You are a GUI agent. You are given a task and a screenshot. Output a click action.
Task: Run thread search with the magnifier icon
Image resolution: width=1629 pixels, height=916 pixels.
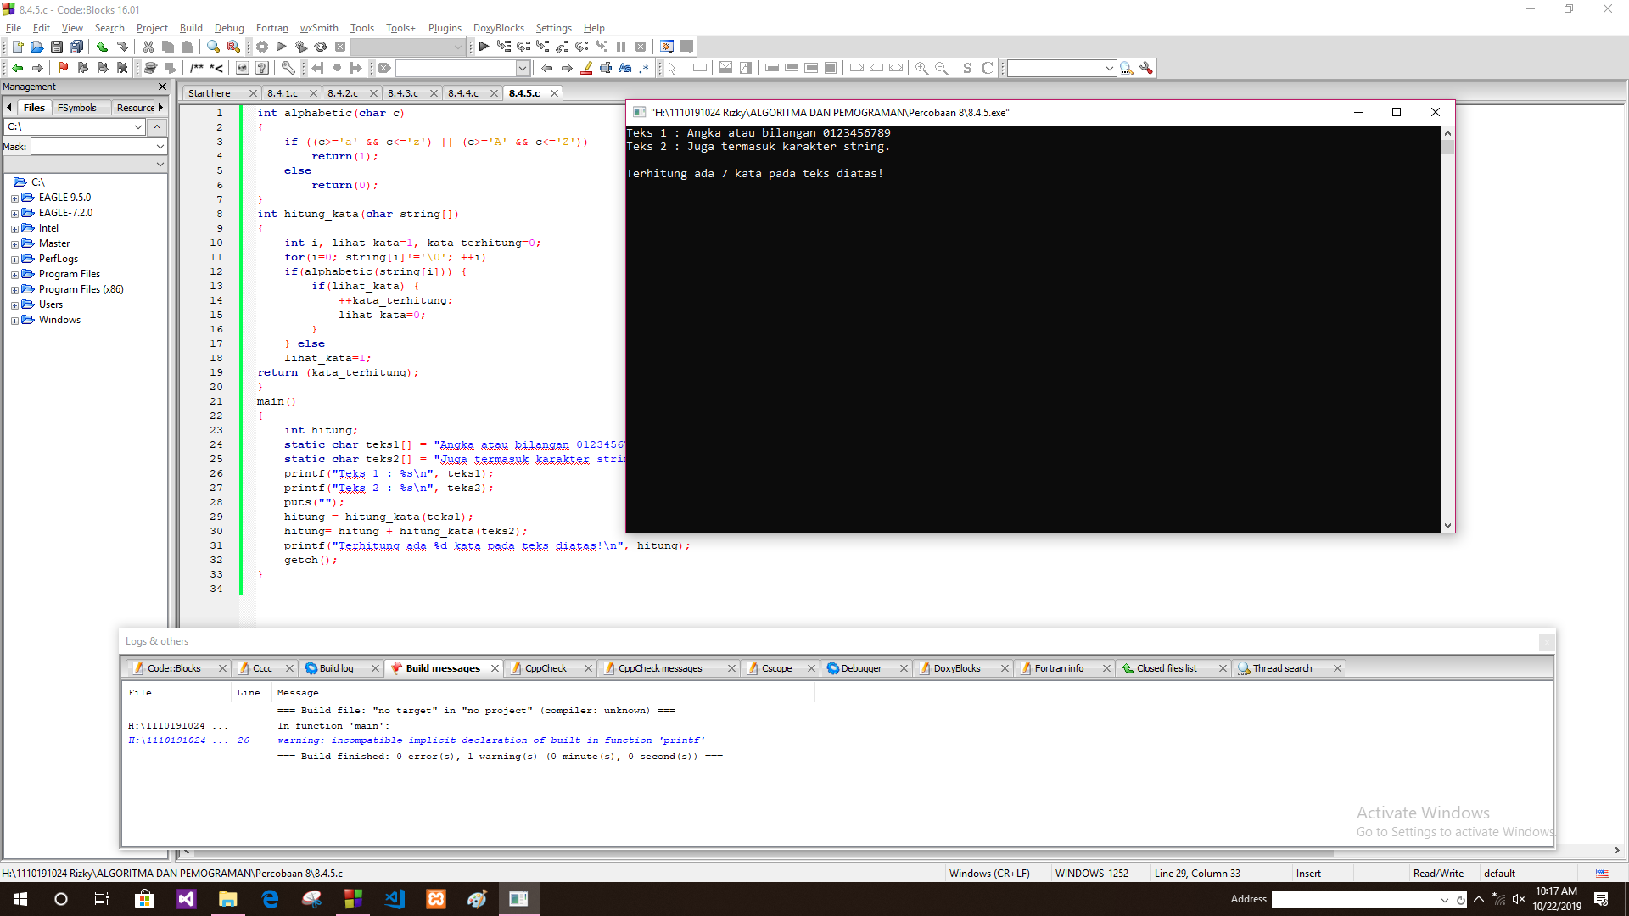click(x=1127, y=68)
